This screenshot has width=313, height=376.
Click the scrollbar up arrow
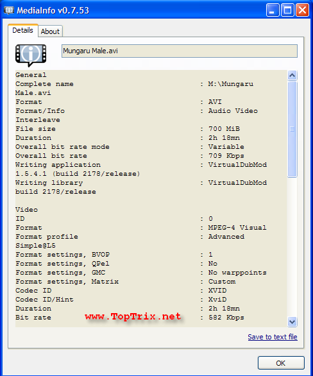click(292, 76)
